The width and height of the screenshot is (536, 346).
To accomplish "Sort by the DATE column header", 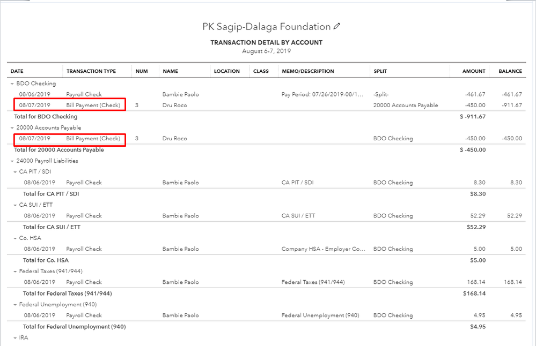I will (17, 71).
